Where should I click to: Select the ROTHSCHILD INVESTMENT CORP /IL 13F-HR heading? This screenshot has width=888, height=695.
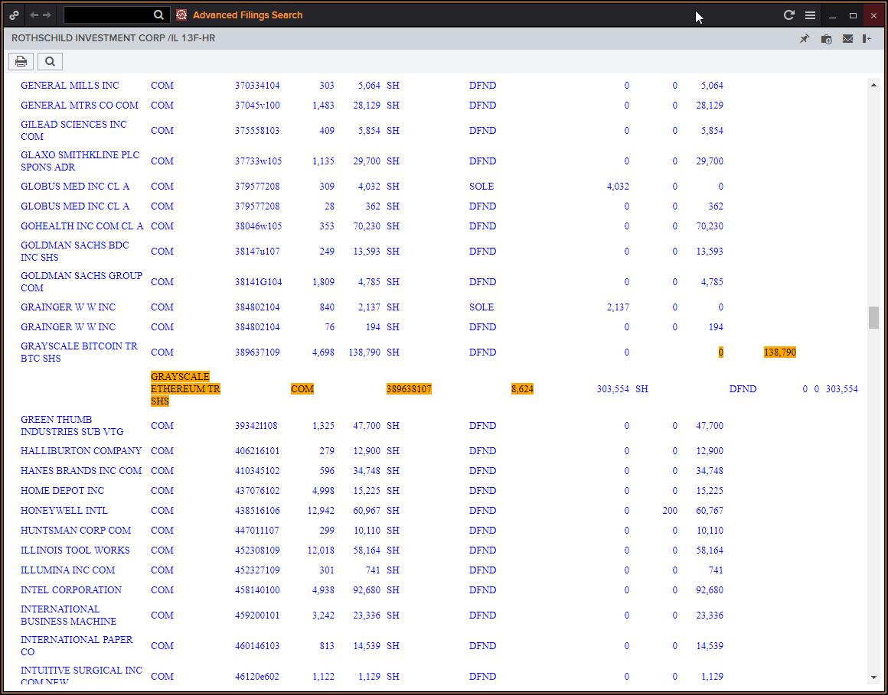[x=113, y=38]
